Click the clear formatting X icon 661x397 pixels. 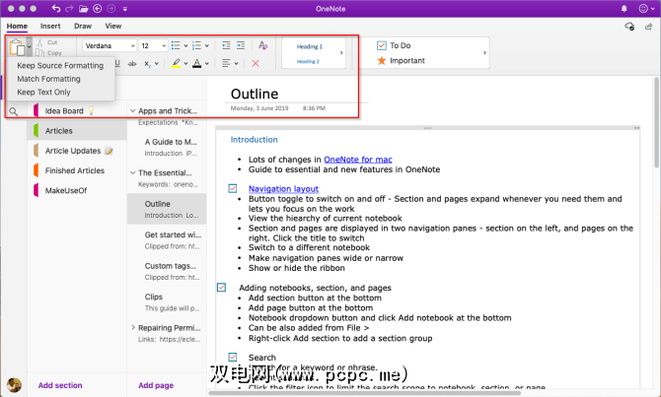pos(256,63)
